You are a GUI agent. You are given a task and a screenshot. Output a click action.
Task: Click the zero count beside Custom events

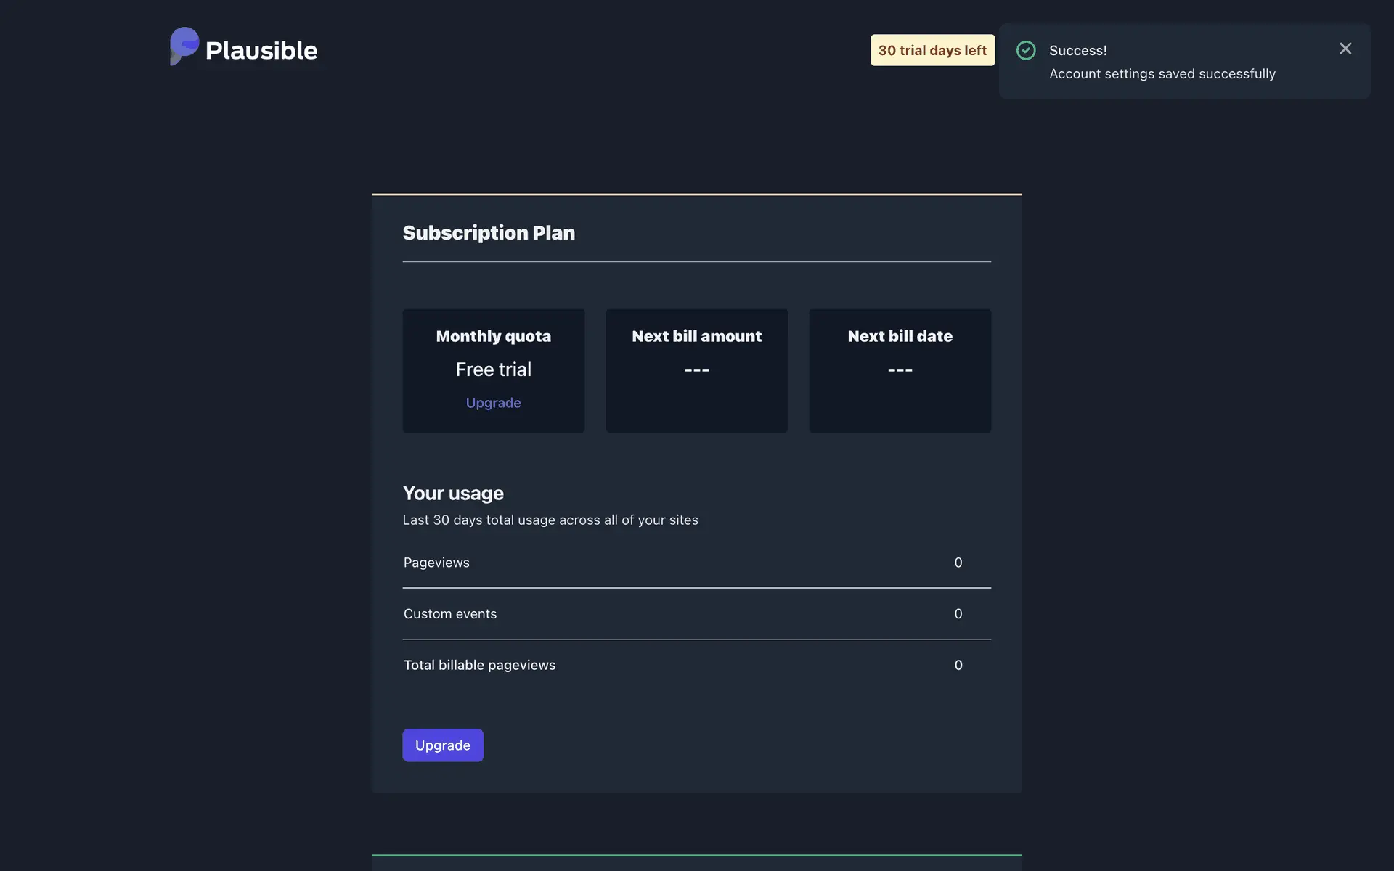pyautogui.click(x=958, y=614)
